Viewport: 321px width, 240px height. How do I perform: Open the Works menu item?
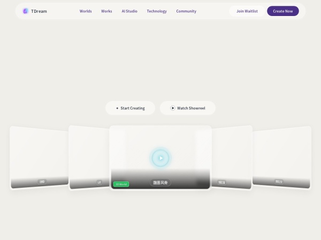coord(106,11)
